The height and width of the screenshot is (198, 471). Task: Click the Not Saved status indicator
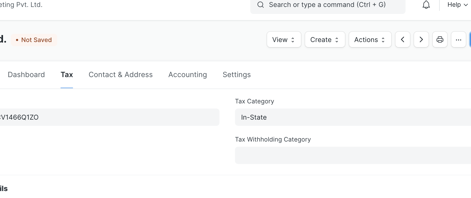[x=34, y=40]
